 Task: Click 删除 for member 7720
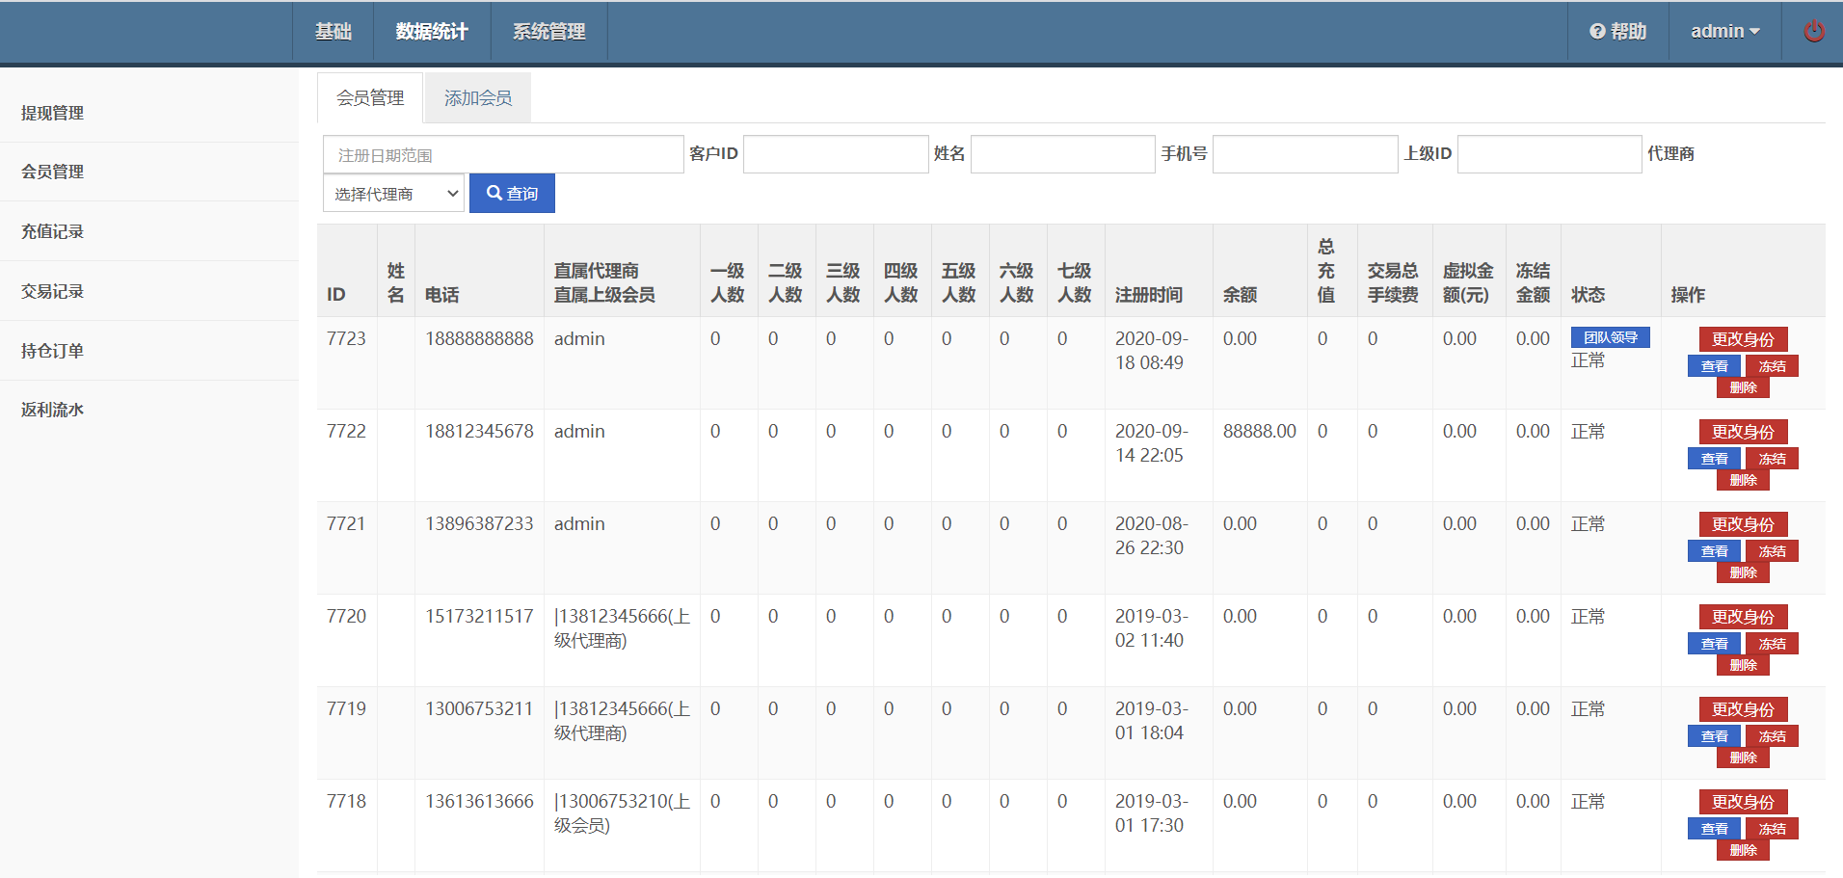click(1743, 665)
